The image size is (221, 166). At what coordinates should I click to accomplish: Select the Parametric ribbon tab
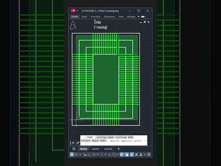(x=110, y=17)
